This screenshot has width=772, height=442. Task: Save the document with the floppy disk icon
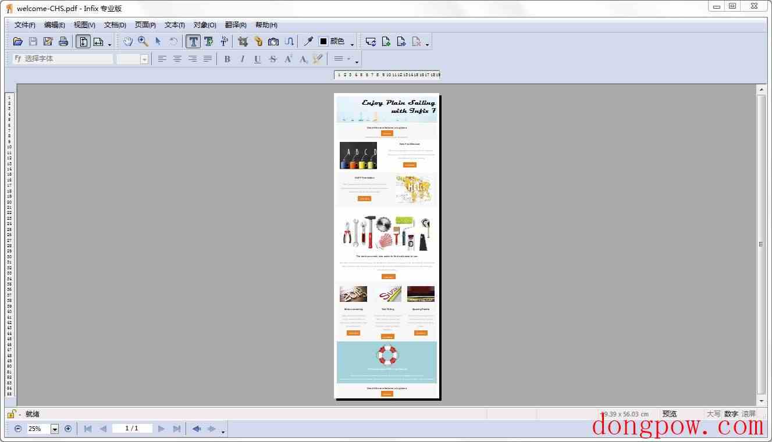(33, 41)
